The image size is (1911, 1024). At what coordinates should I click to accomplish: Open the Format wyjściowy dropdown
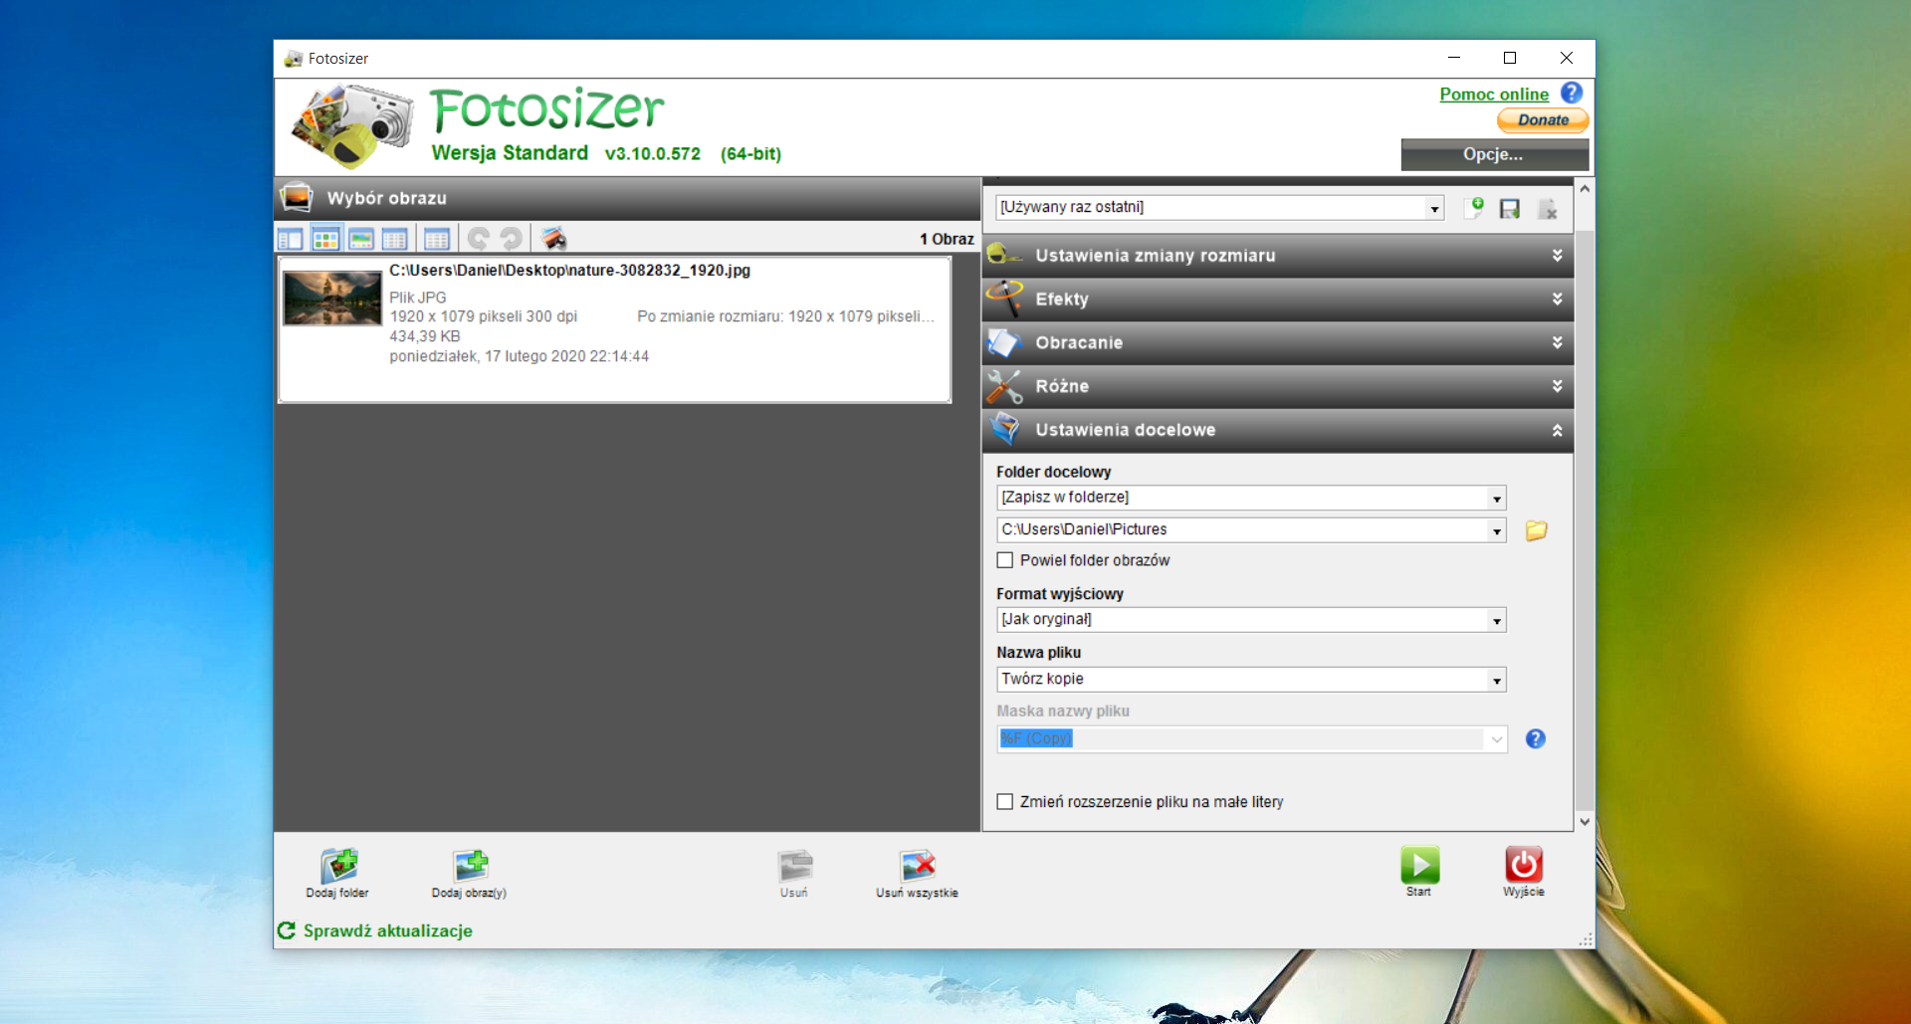tap(1496, 621)
